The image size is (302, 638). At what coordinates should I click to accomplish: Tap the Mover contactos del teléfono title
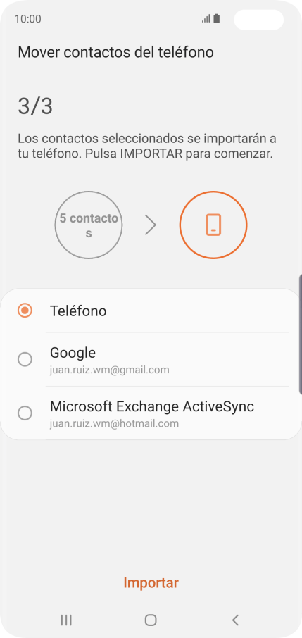tap(115, 53)
